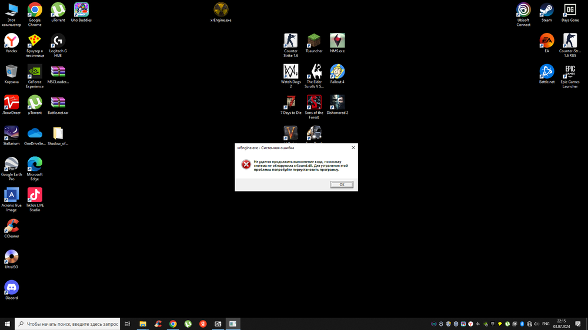Select the Counter Strike 1.6 shortcut

(x=290, y=45)
